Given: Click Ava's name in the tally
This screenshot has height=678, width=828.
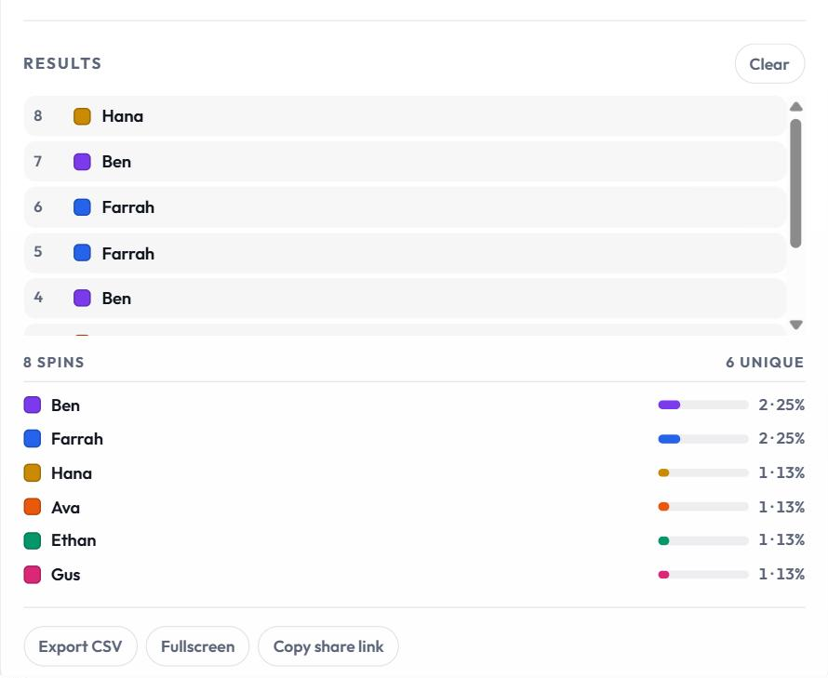Looking at the screenshot, I should [x=65, y=508].
